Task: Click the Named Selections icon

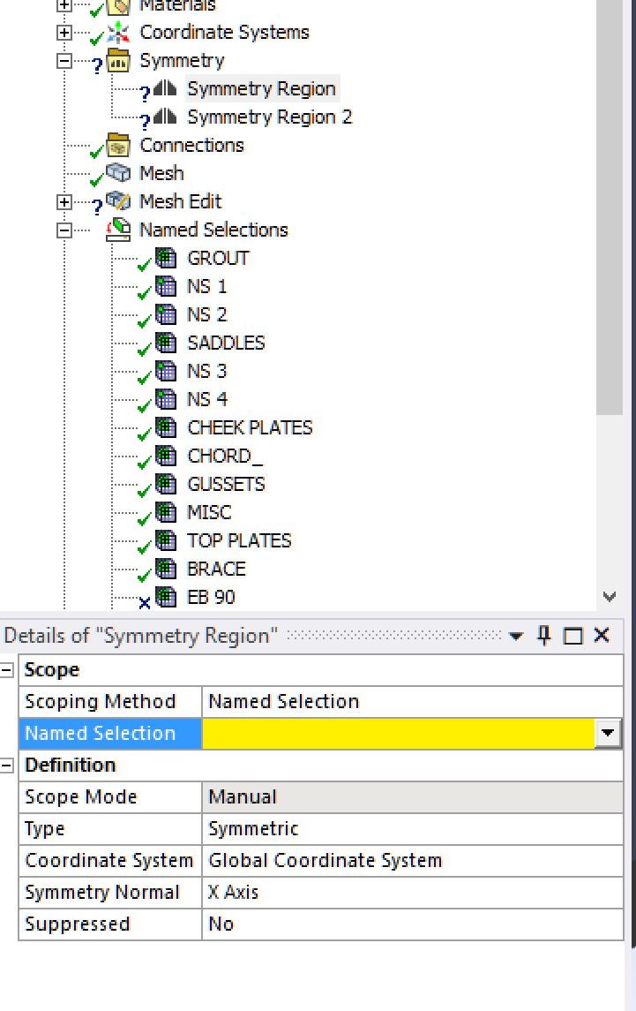Action: coord(118,230)
